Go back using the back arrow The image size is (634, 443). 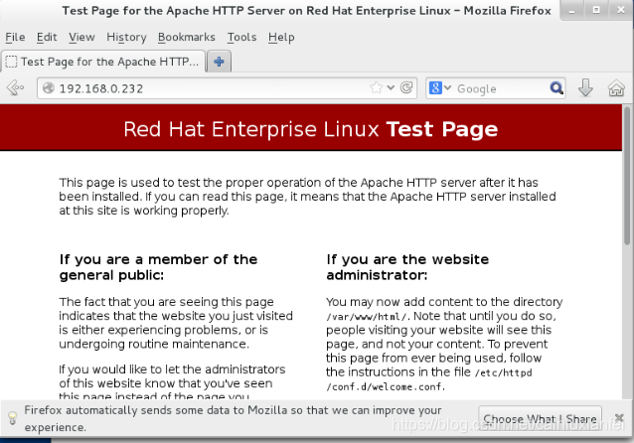point(15,87)
